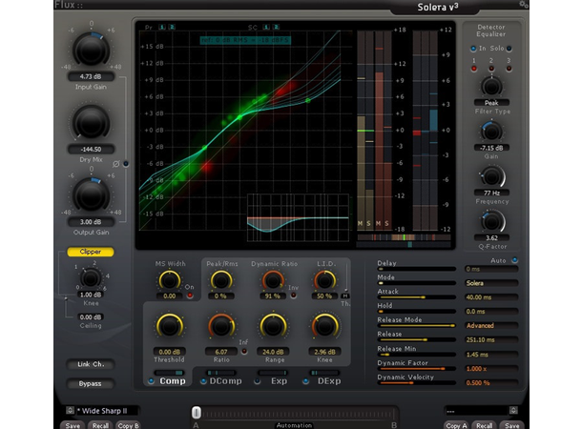Click the Release Mode value Advanced
The height and width of the screenshot is (429, 582).
point(491,325)
